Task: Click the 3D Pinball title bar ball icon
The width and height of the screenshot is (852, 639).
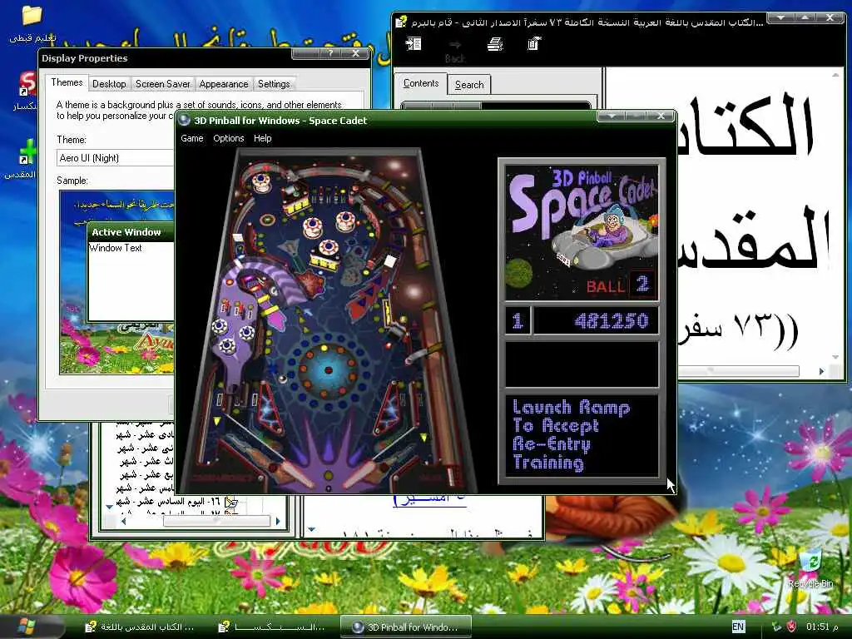Action: tap(185, 120)
